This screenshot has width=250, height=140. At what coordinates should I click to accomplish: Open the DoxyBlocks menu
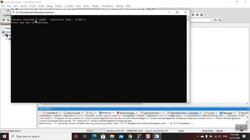coord(107,6)
